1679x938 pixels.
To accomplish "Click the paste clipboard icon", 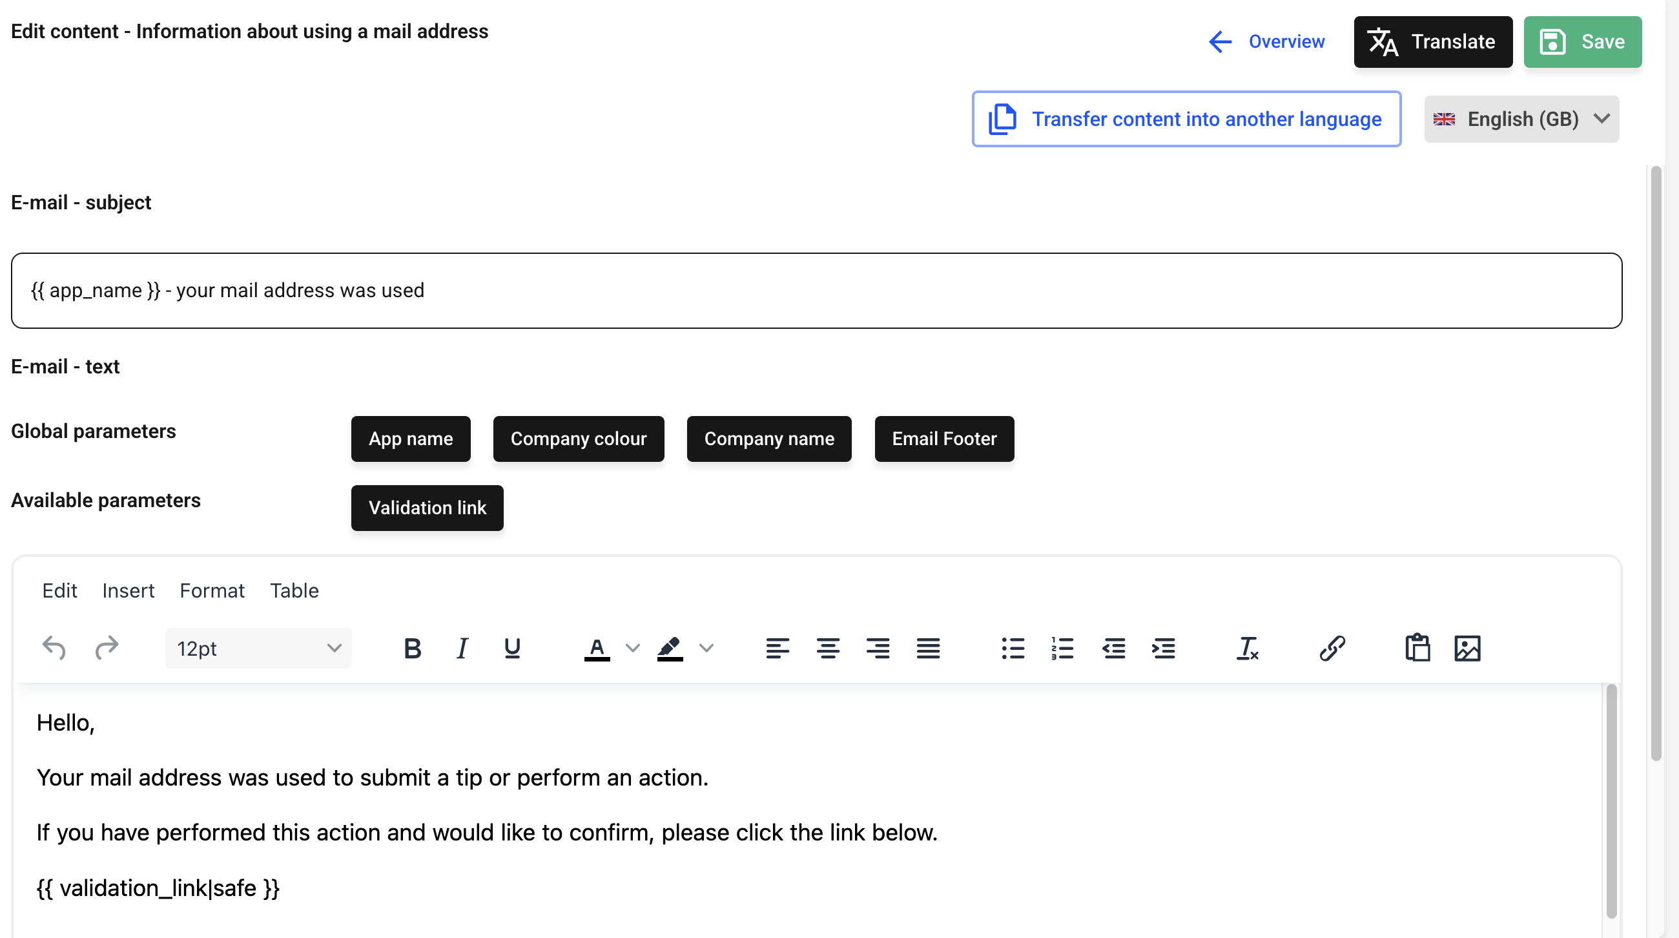I will [1417, 648].
